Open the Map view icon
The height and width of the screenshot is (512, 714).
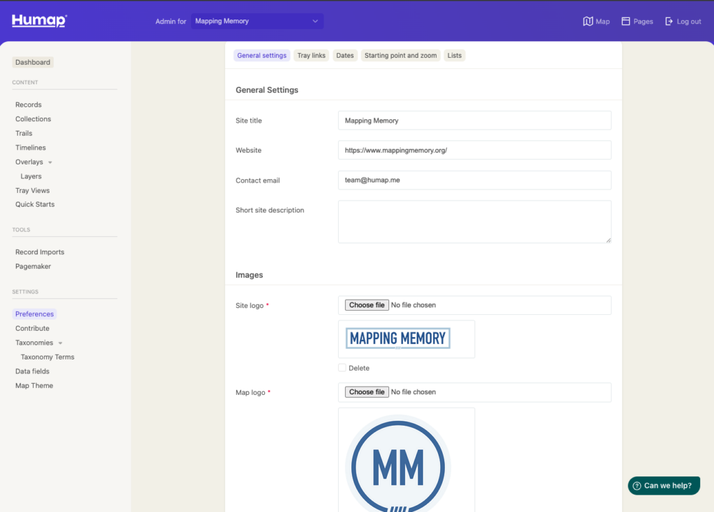588,22
